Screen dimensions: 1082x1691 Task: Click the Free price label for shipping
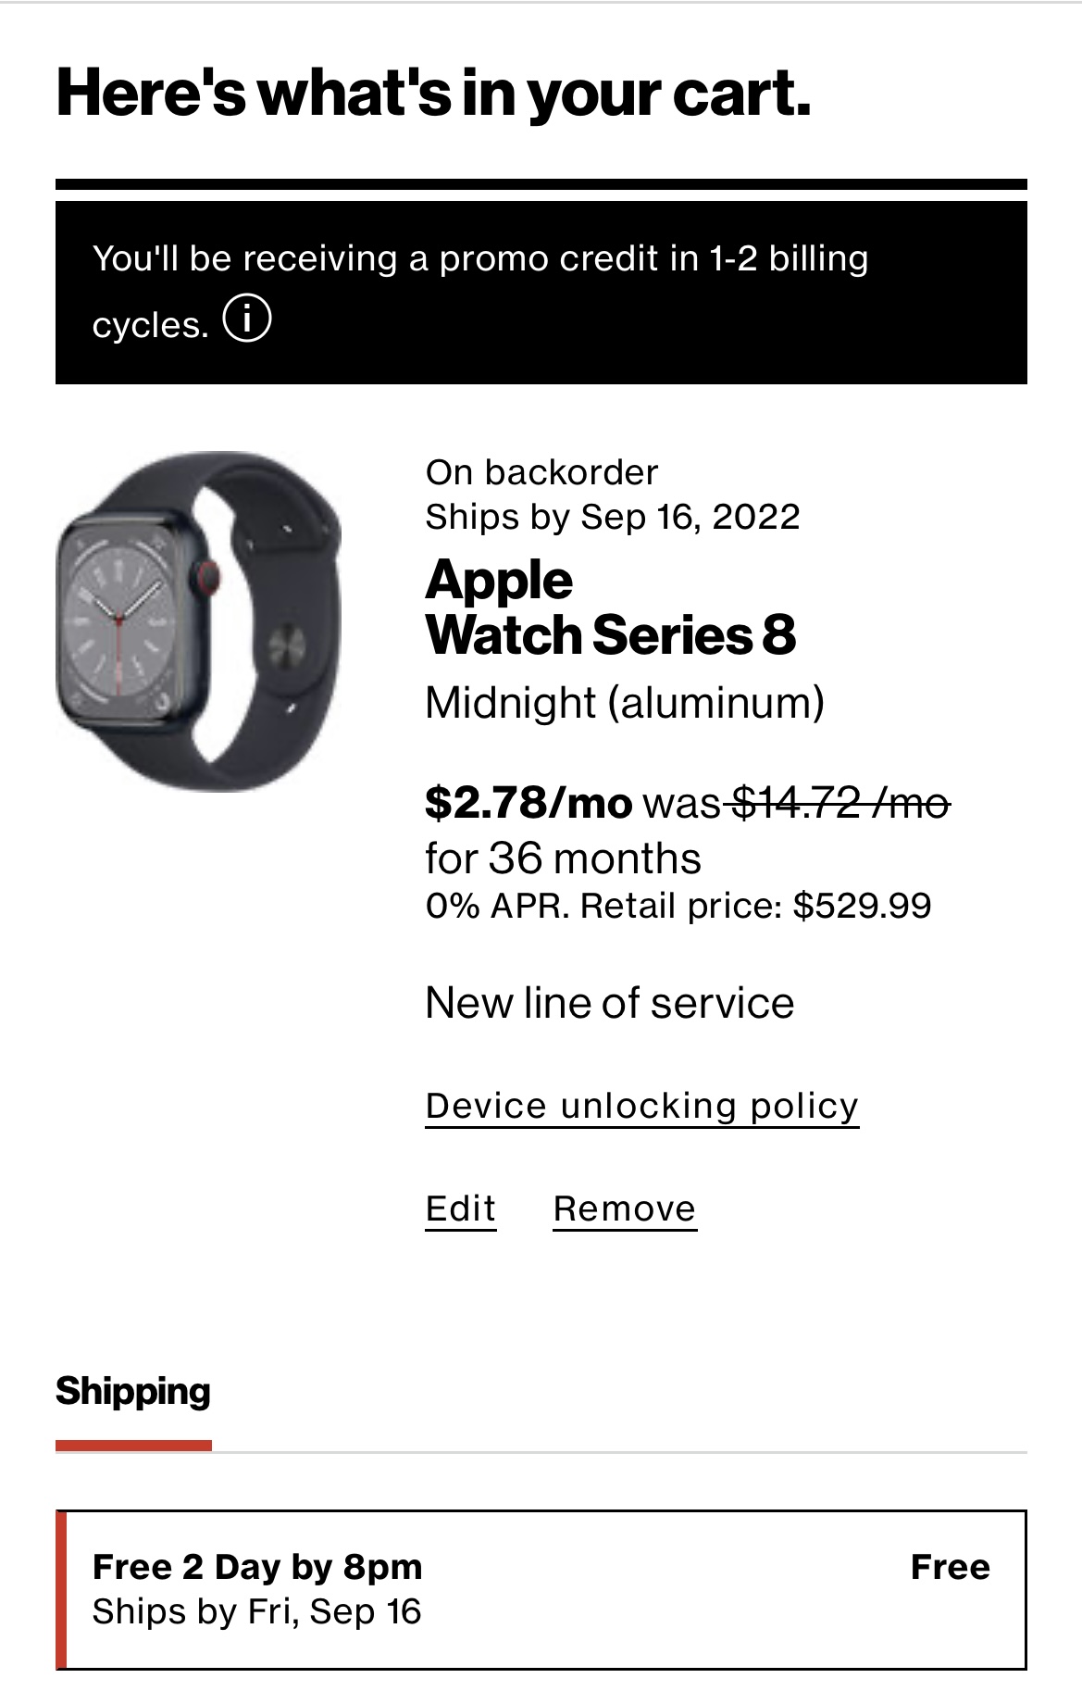click(950, 1567)
